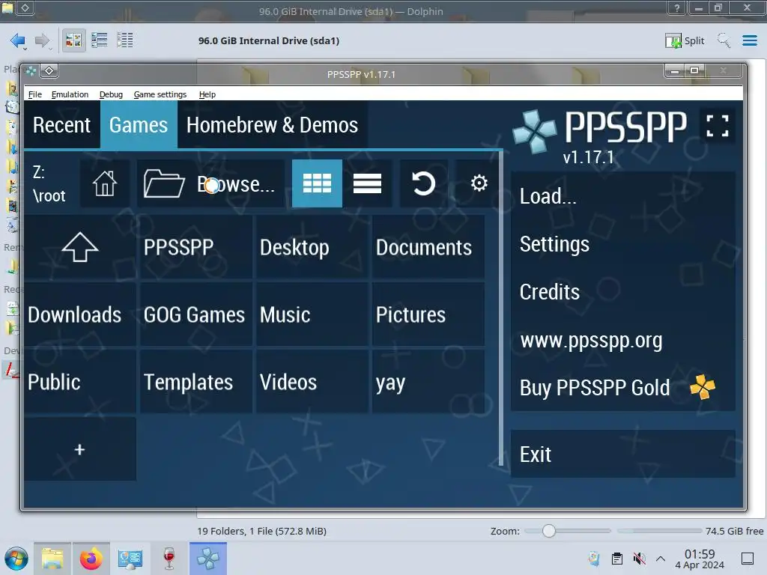Screen dimensions: 767x575
Task: Open the system monitor taskbar icon
Action: 130,559
